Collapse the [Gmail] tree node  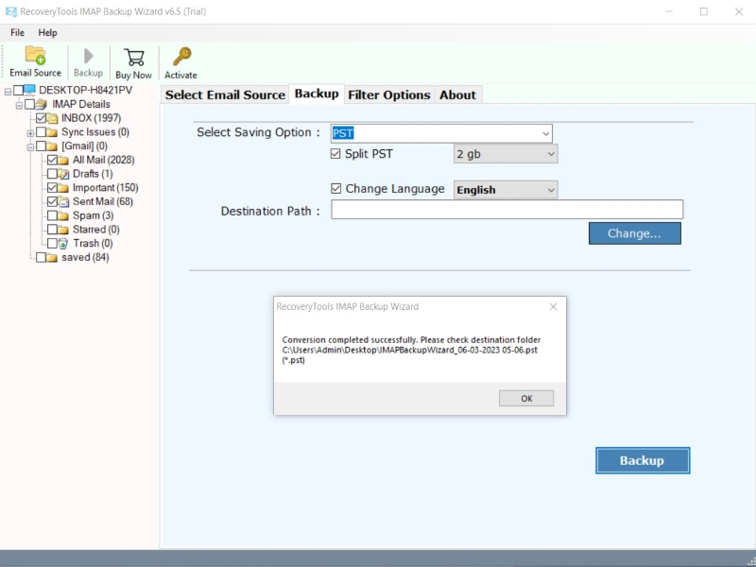pyautogui.click(x=30, y=147)
